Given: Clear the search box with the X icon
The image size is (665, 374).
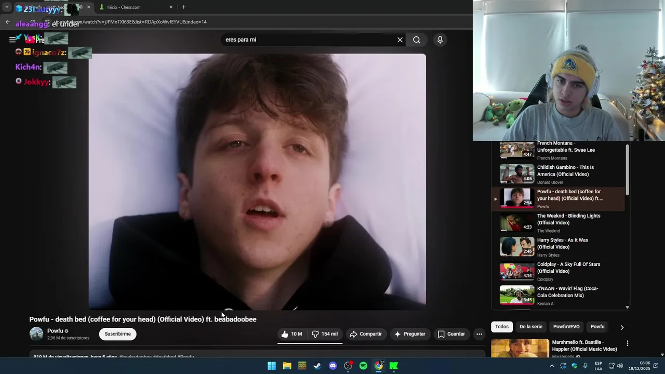Looking at the screenshot, I should click(400, 40).
